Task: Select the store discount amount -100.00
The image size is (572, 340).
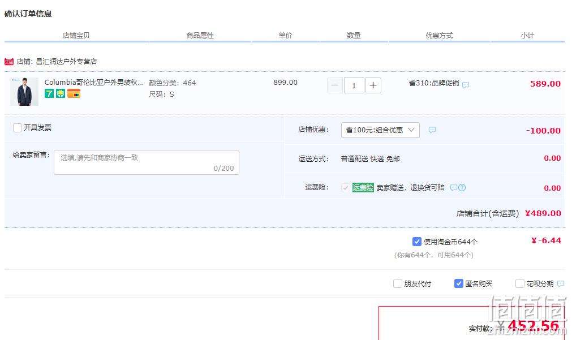Action: 543,131
